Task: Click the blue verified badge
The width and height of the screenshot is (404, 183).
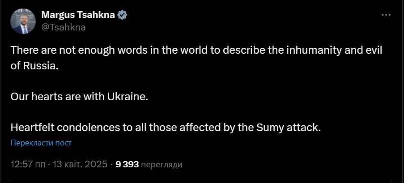Action: coord(122,15)
